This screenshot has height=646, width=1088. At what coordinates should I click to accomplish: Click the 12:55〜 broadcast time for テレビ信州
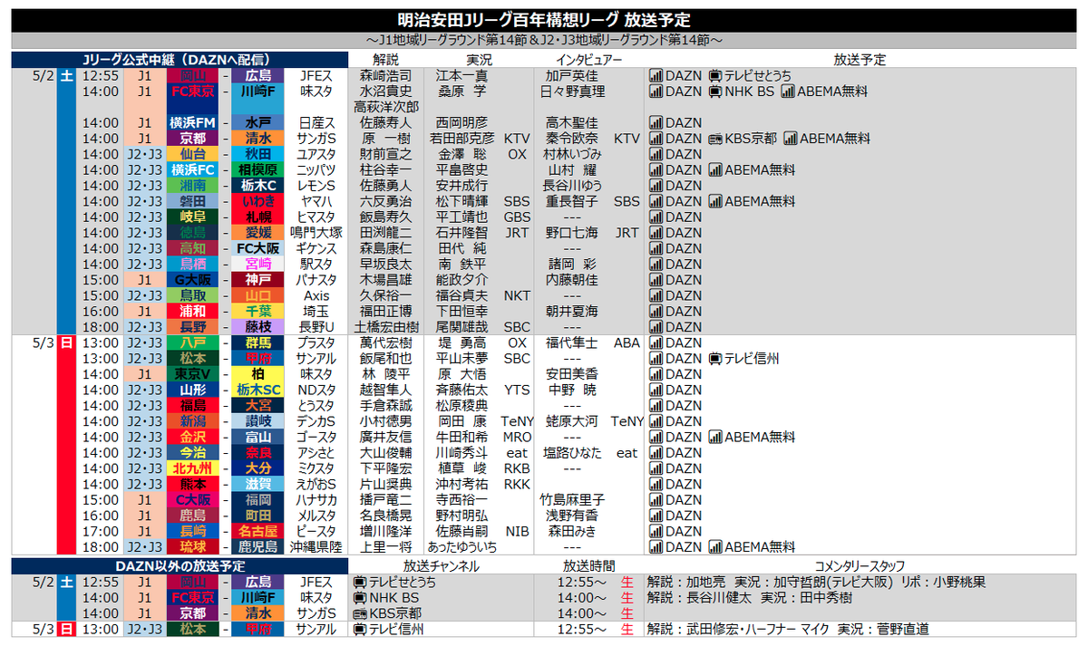583,630
